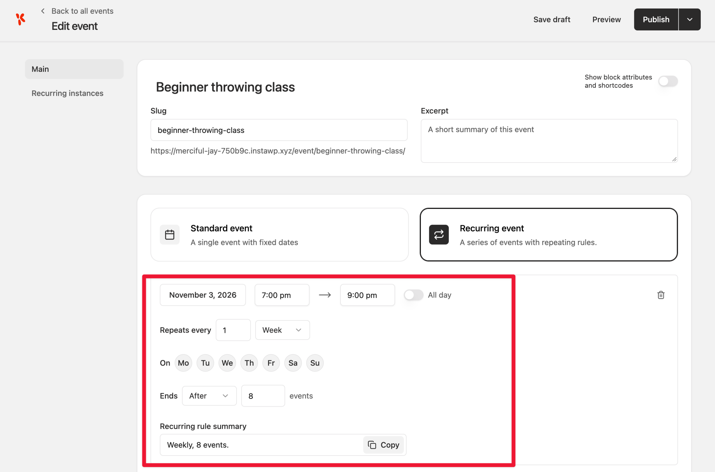Delete the recurring rule with the trash icon
The image size is (715, 472).
click(661, 295)
